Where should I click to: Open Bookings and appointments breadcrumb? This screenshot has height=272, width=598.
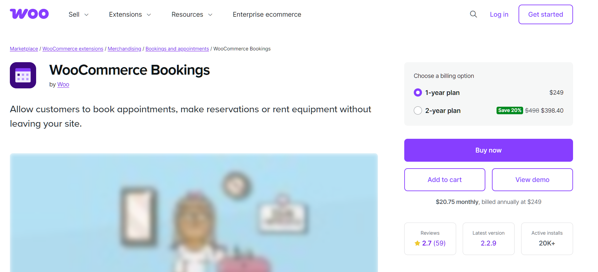[177, 49]
